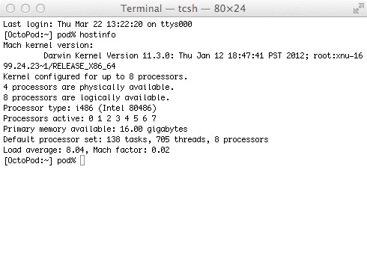Image resolution: width=367 pixels, height=274 pixels.
Task: Minimize the Terminal window using the middle button
Action: tap(25, 8)
